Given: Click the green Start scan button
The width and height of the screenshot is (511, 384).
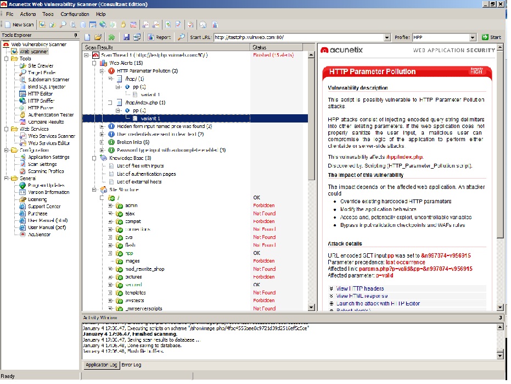Looking at the screenshot, I should [491, 37].
